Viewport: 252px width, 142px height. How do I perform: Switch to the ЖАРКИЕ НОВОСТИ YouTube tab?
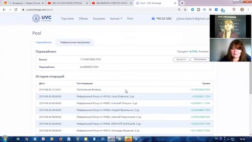(x=112, y=3)
